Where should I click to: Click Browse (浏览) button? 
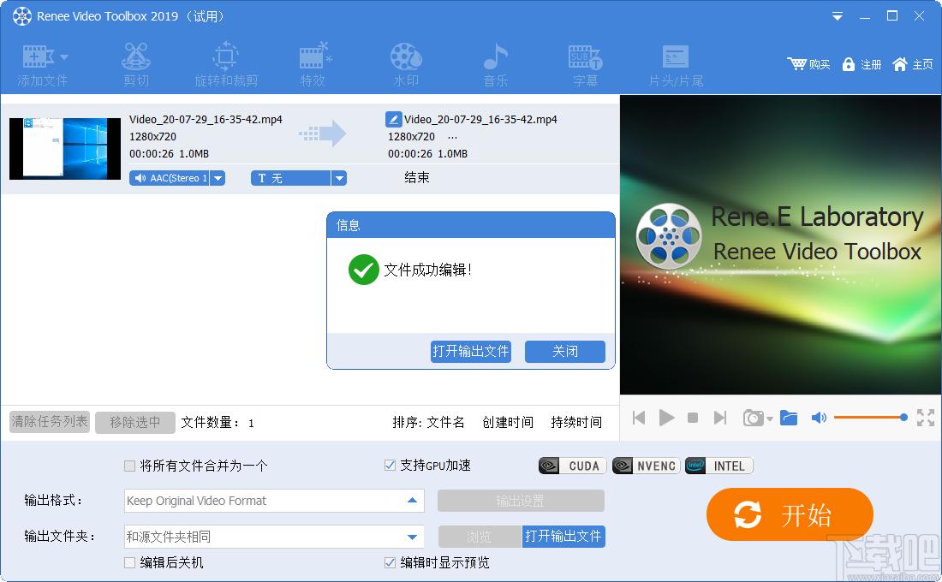tap(480, 537)
